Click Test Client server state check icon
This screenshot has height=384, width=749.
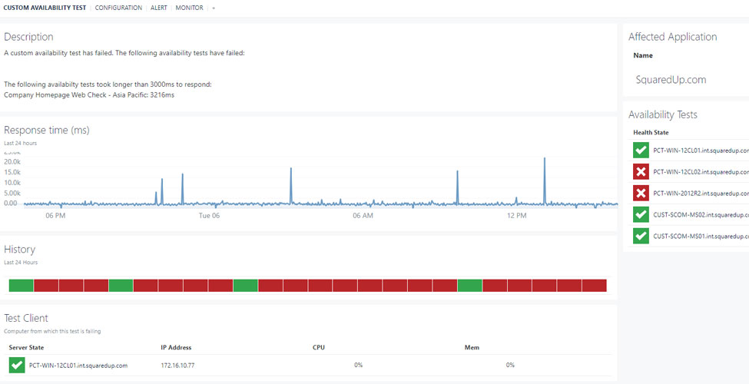tap(16, 365)
